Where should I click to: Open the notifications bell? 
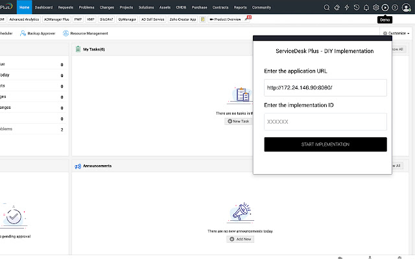pyautogui.click(x=366, y=7)
